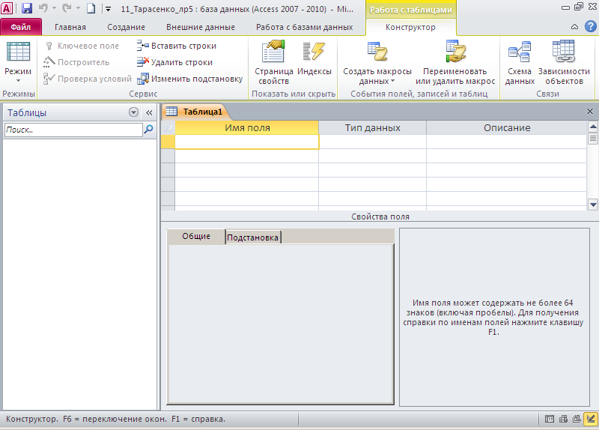Select the Конструктор ribbon tab
The width and height of the screenshot is (599, 430).
pyautogui.click(x=410, y=27)
